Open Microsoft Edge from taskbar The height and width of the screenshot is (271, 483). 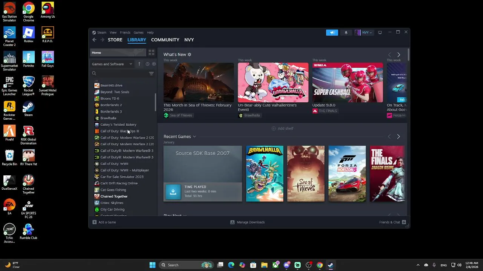click(231, 265)
